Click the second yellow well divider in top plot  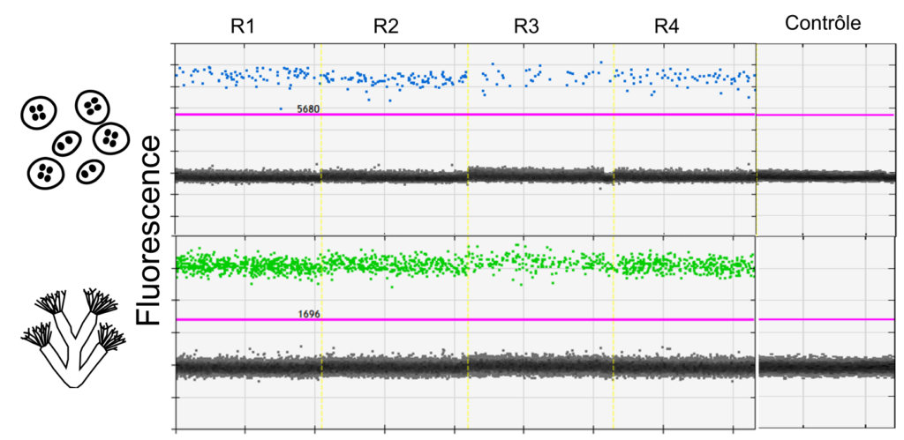[468, 141]
